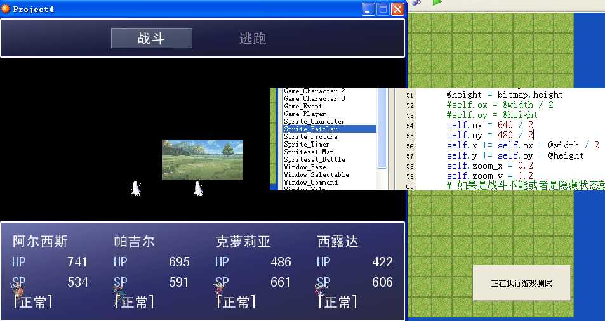This screenshot has width=605, height=321.
Task: Click code line 'self.zoom_y = 0.2'
Action: (490, 176)
